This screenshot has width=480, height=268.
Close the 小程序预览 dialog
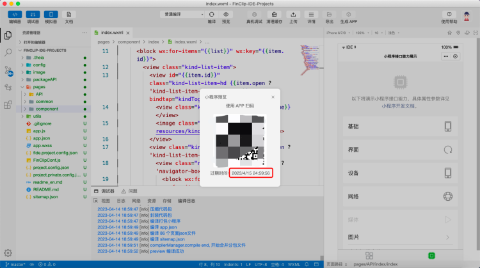273,97
